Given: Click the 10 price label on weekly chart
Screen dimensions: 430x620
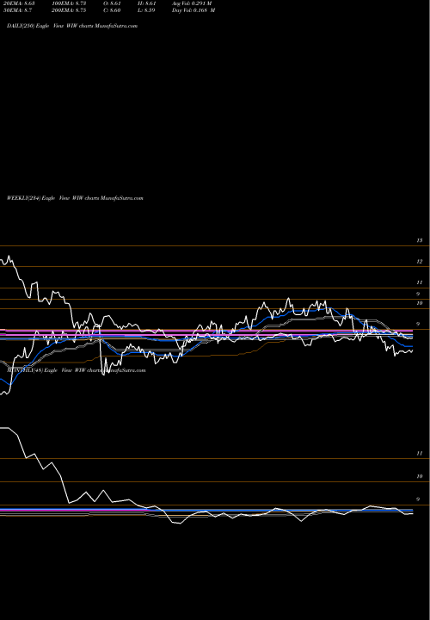Looking at the screenshot, I should (x=421, y=303).
